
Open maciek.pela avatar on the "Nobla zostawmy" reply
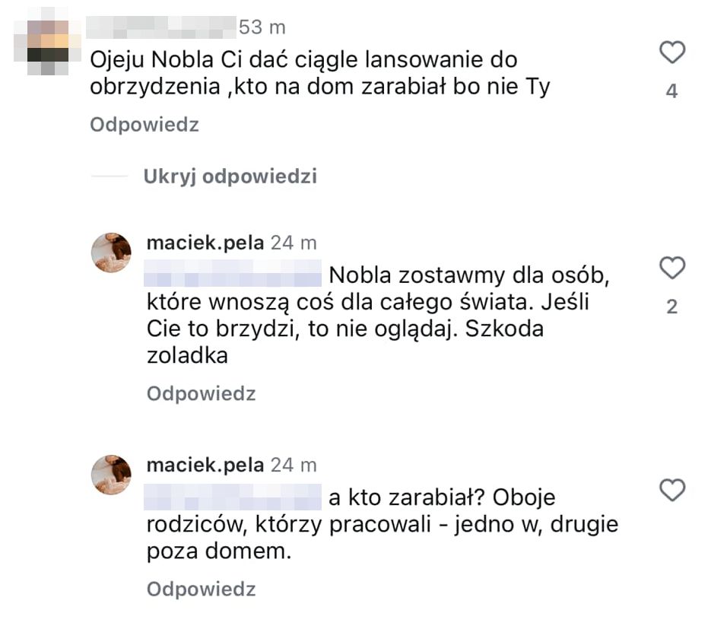[111, 253]
